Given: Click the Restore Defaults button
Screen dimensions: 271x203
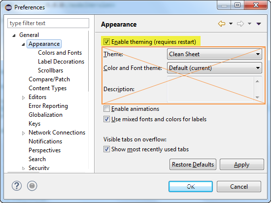Looking at the screenshot, I should click(193, 165).
